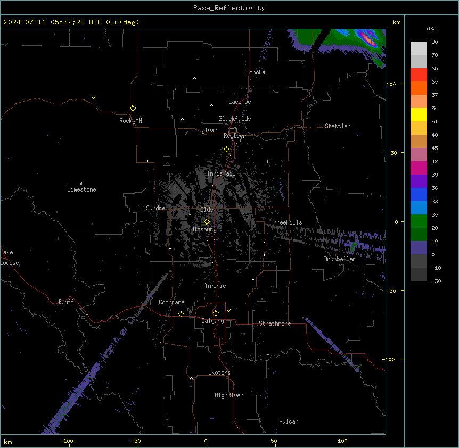Pick the blue 33-36 dBZ legend swatch
This screenshot has height=448, width=459.
[x=419, y=194]
